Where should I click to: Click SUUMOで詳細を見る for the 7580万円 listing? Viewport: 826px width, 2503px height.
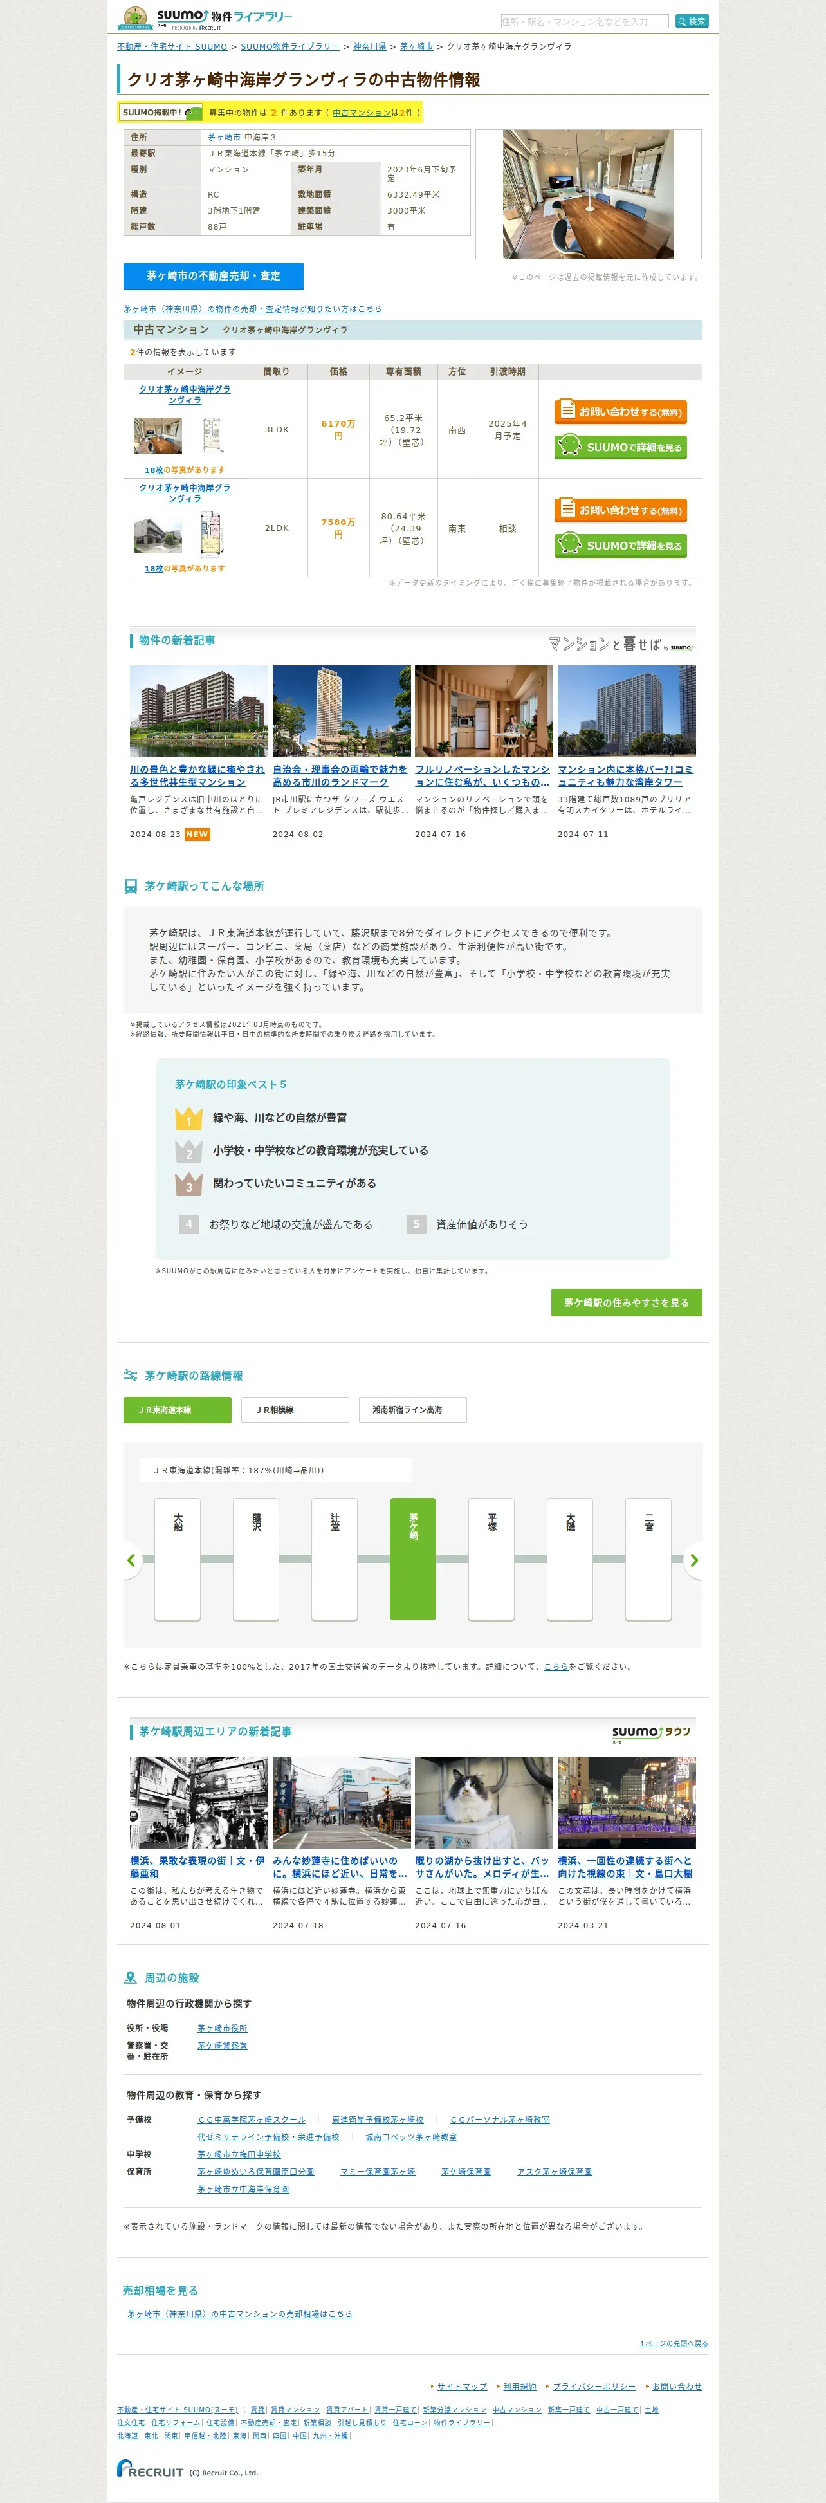[621, 545]
